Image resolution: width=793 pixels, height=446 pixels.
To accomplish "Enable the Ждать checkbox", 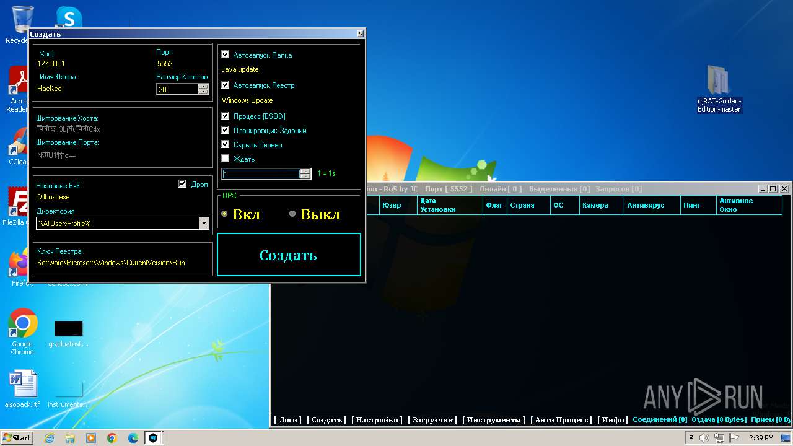I will [x=226, y=159].
